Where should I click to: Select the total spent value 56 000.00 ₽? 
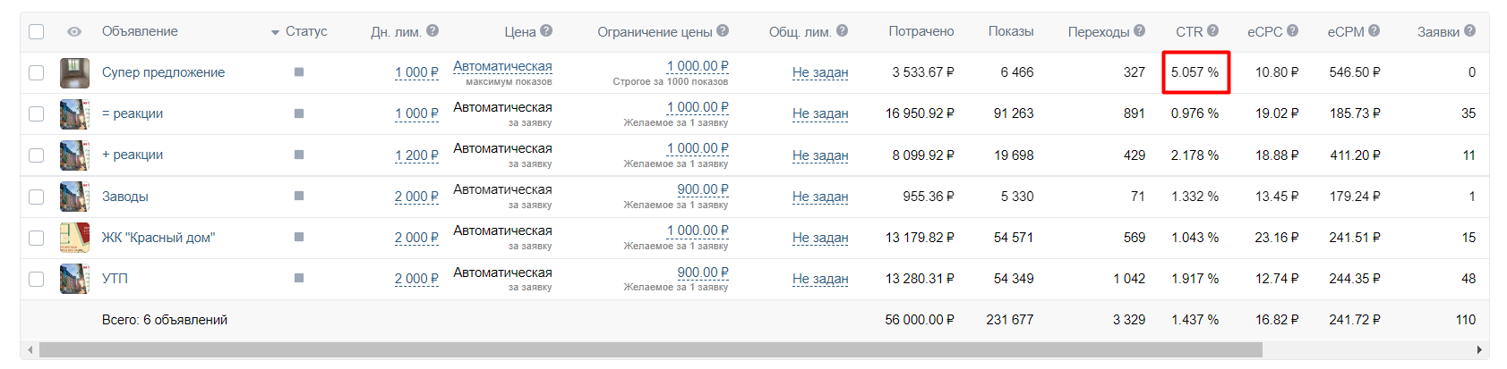(920, 320)
